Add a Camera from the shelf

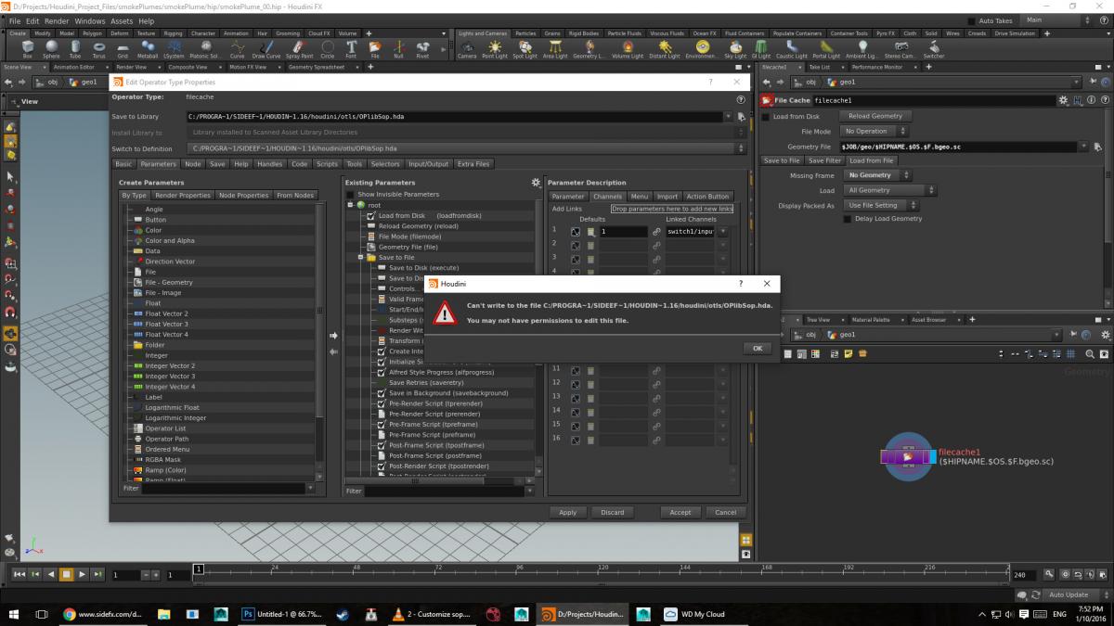(467, 49)
